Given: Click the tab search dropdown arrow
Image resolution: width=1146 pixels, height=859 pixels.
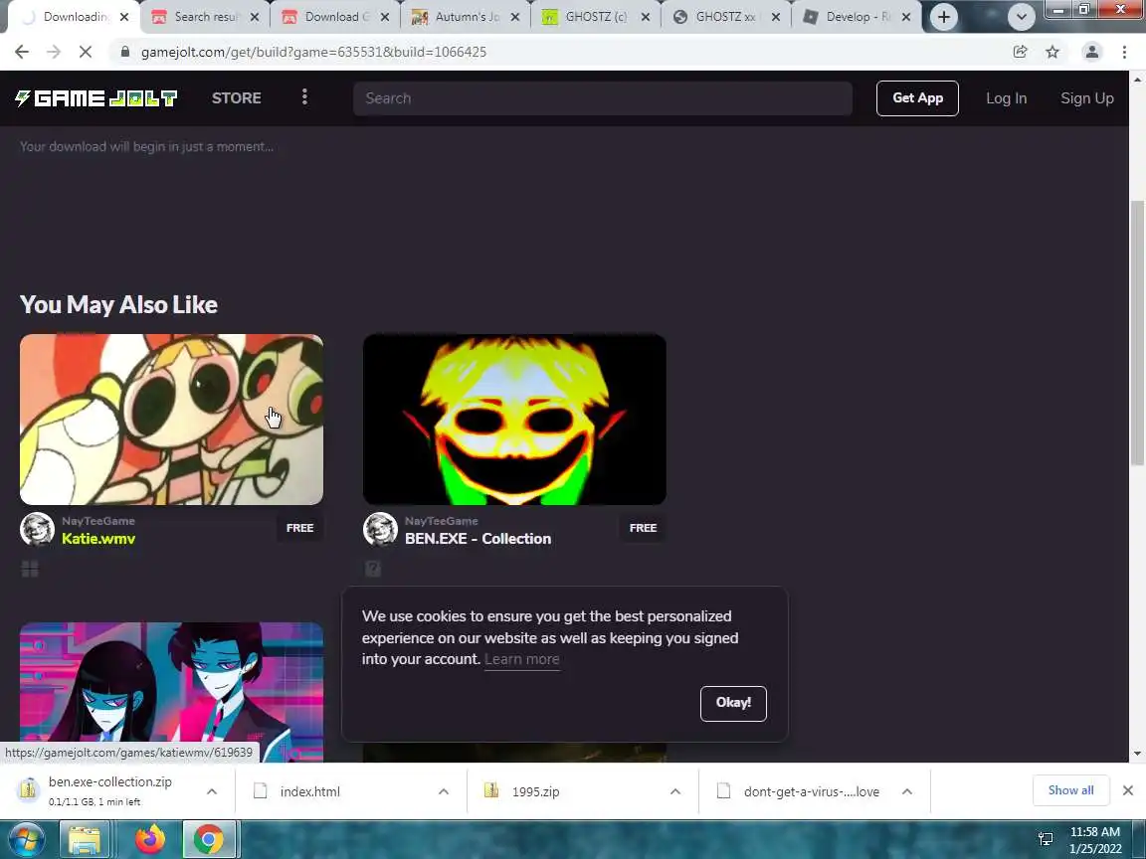Looking at the screenshot, I should point(1021,17).
